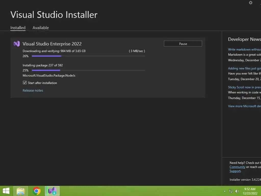Open the volume speaker tray icon
This screenshot has height=196, width=261.
pyautogui.click(x=237, y=191)
